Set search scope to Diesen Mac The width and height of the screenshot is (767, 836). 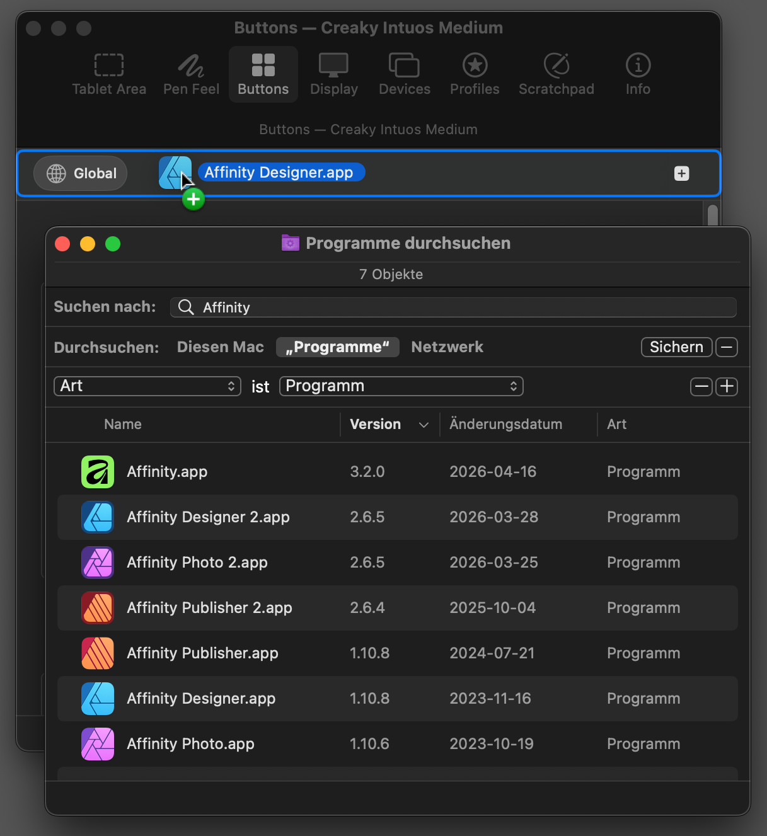(221, 347)
